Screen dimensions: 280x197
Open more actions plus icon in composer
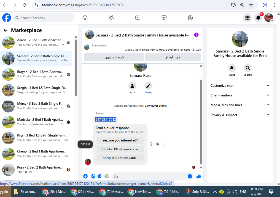tap(85, 176)
